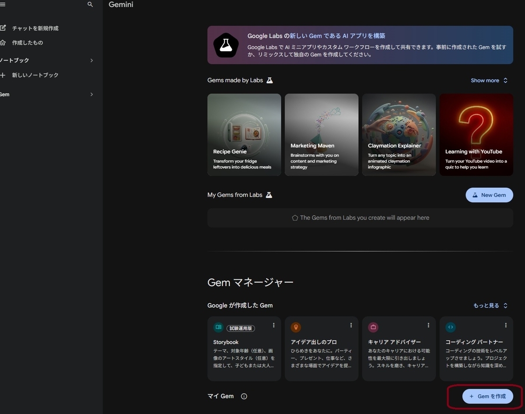Screen dimensions: 525x414
Task: Open アイデア出しのプロ three-dot menu
Action: coord(351,325)
